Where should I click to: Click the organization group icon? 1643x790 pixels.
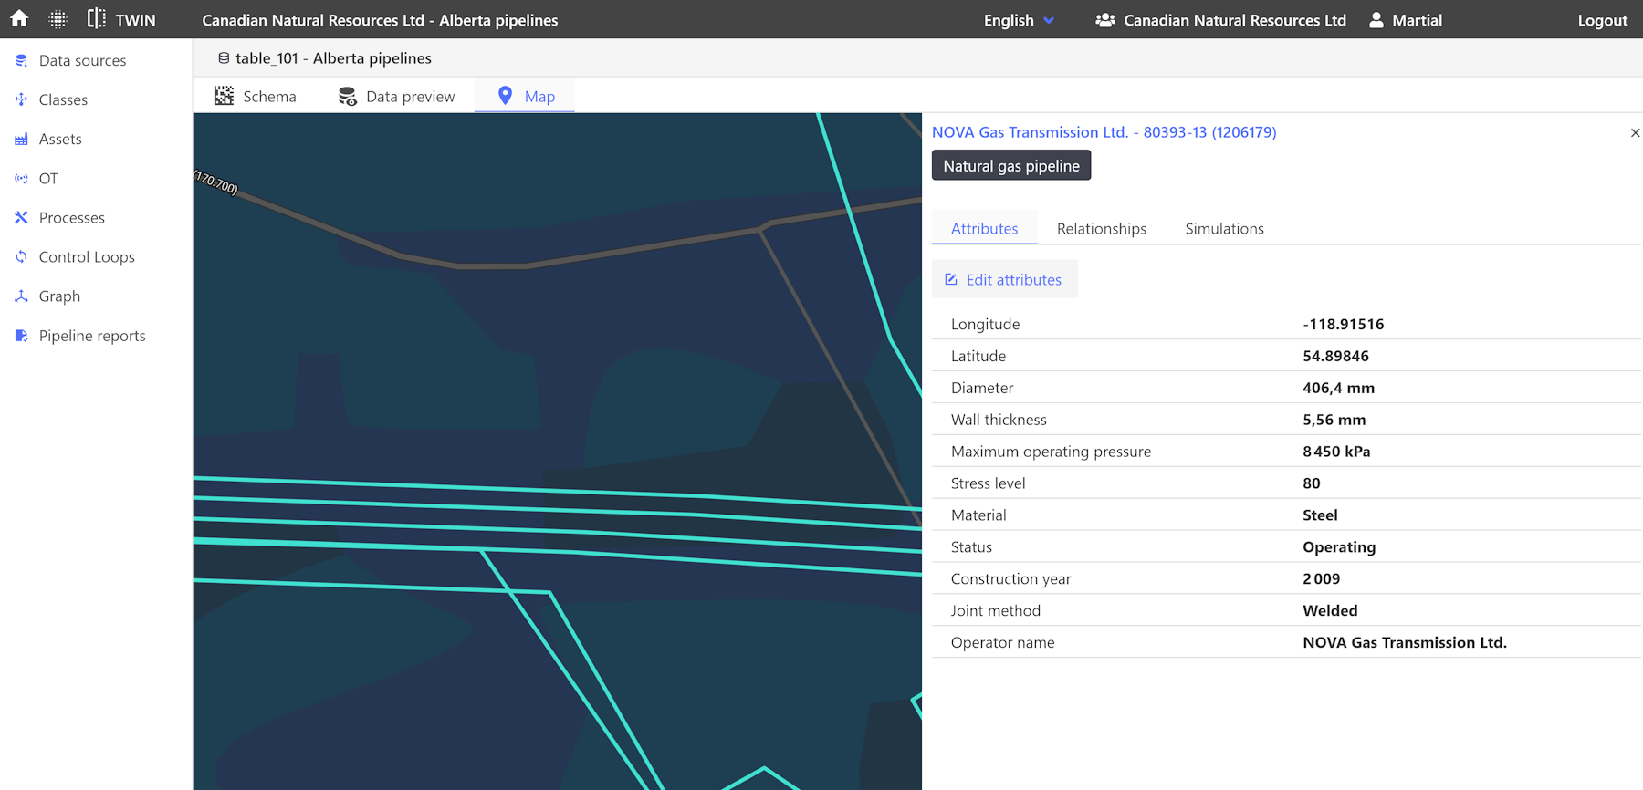pos(1104,19)
